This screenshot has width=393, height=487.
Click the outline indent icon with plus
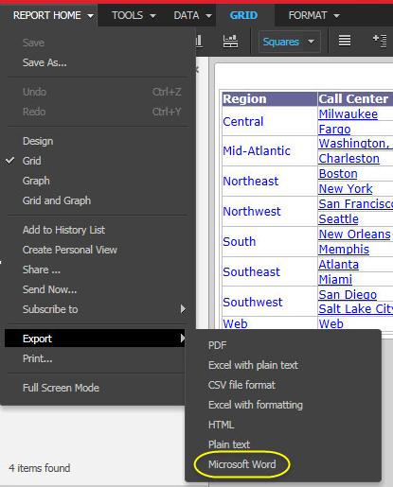click(x=380, y=41)
